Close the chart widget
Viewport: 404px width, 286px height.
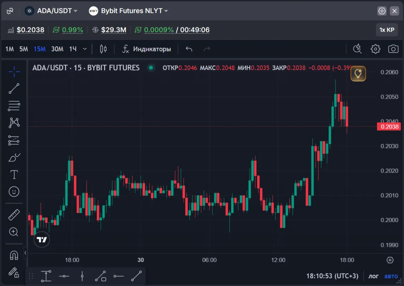tap(395, 11)
